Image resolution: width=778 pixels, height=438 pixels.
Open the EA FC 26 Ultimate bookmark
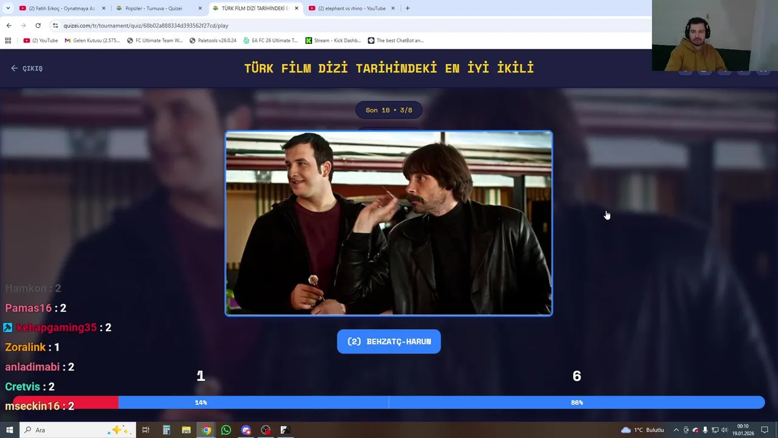click(270, 41)
